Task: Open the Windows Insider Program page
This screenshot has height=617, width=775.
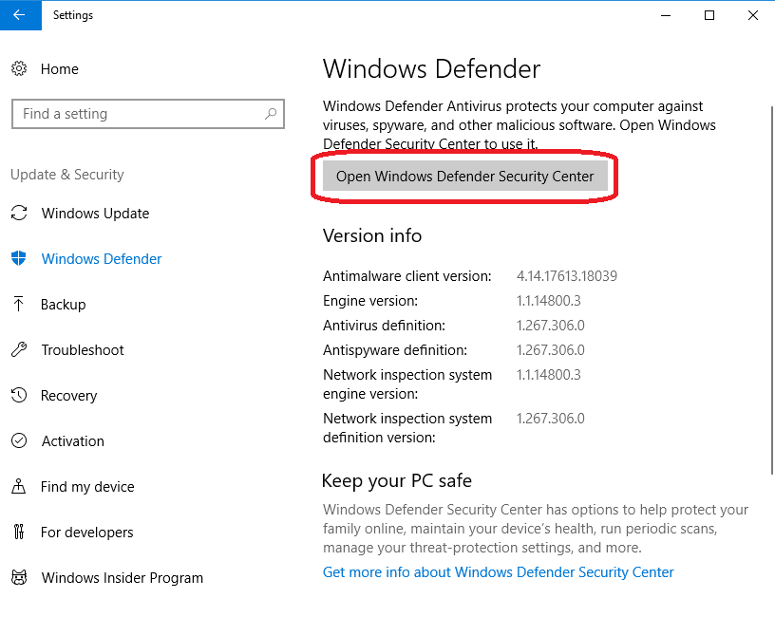Action: tap(123, 578)
